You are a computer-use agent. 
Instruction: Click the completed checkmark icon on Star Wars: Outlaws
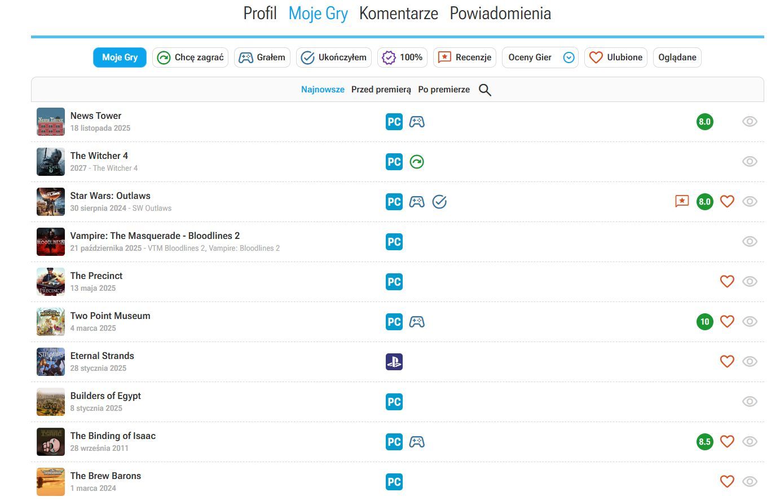coord(439,202)
